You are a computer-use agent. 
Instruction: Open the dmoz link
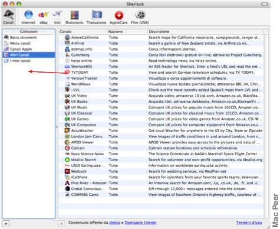(x=114, y=223)
